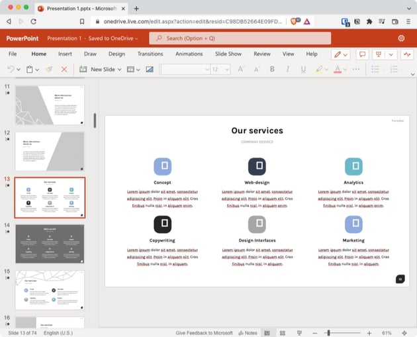The width and height of the screenshot is (417, 337).
Task: Click Fit slide to window icon
Action: click(406, 332)
